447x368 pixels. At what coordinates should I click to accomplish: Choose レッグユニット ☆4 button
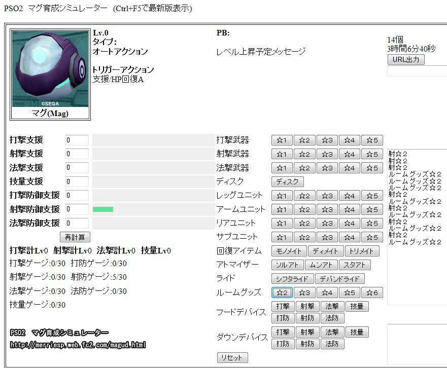[350, 196]
